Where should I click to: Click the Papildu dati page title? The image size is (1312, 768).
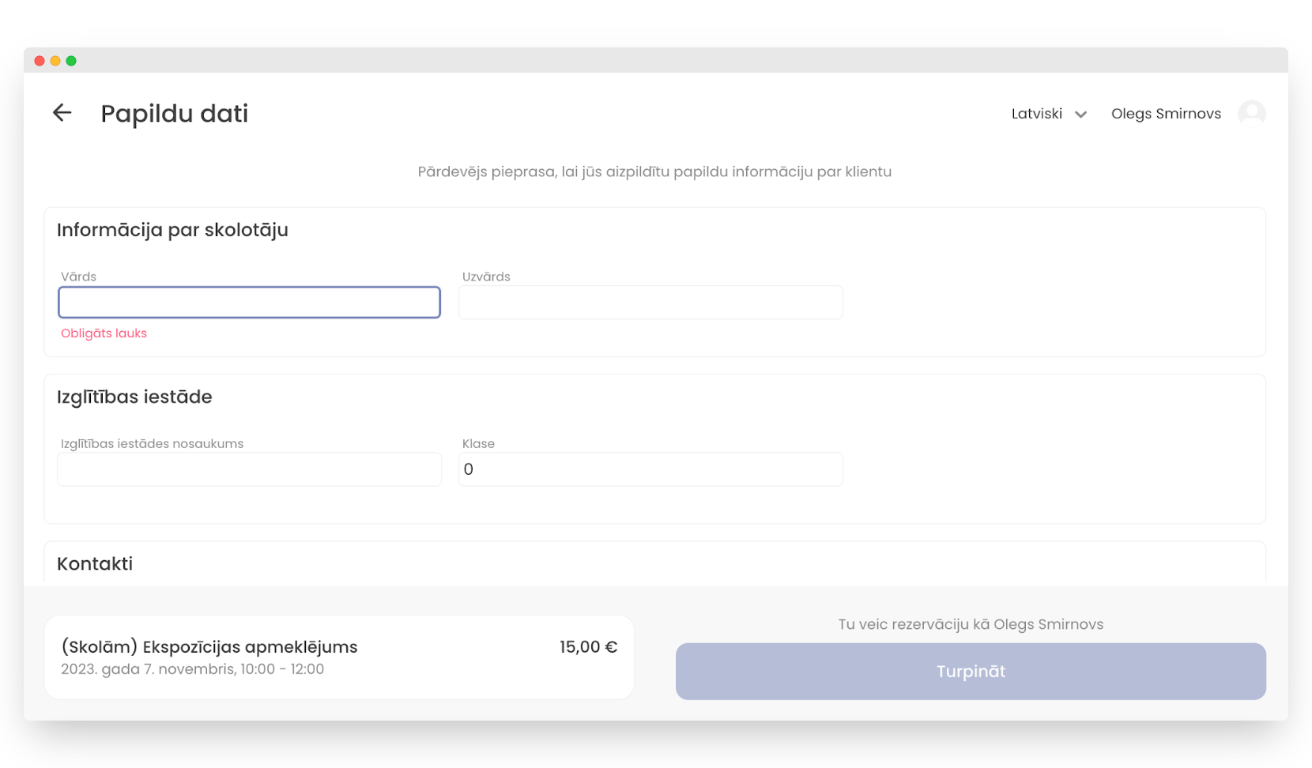pos(175,114)
